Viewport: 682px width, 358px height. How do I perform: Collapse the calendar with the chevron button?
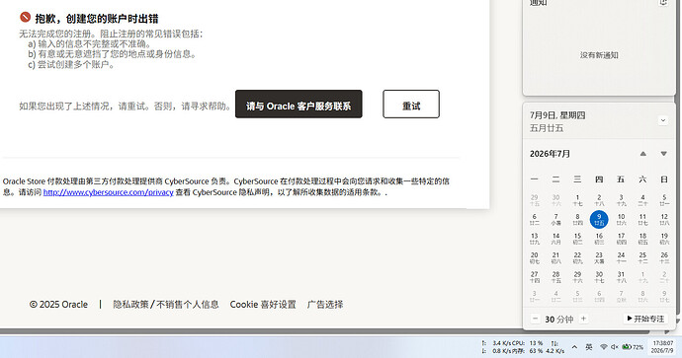[663, 120]
